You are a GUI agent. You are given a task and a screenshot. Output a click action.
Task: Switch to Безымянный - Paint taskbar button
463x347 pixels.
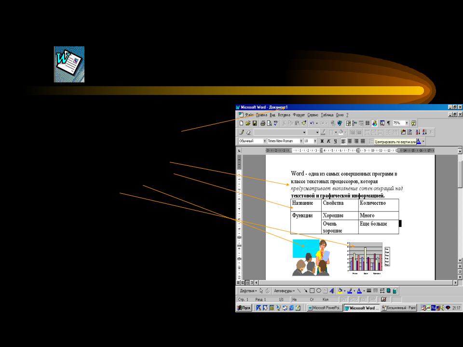(x=399, y=308)
